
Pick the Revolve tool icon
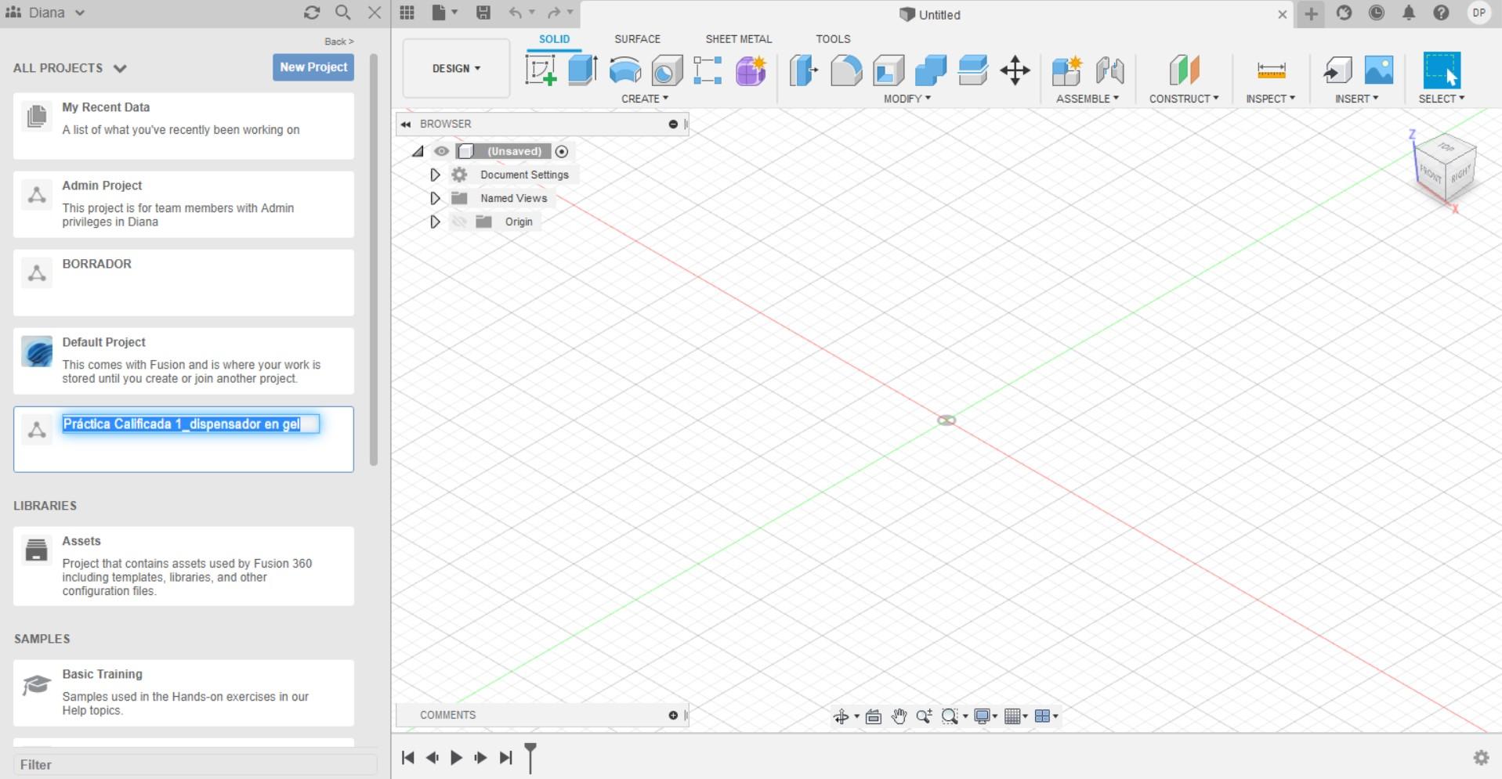pos(624,70)
